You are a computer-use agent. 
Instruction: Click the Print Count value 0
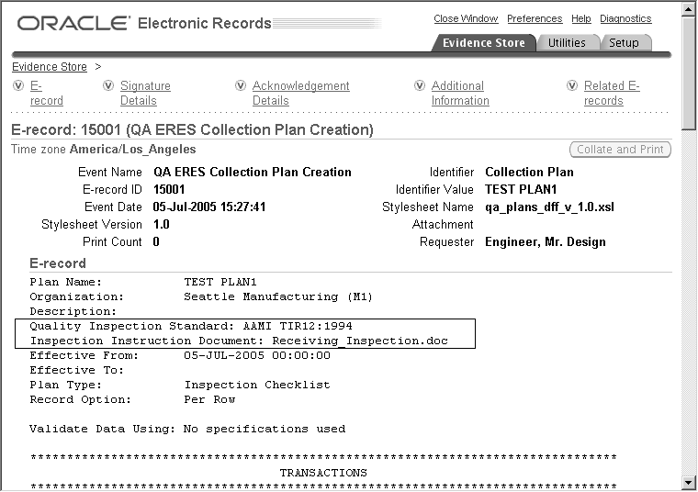(x=156, y=241)
